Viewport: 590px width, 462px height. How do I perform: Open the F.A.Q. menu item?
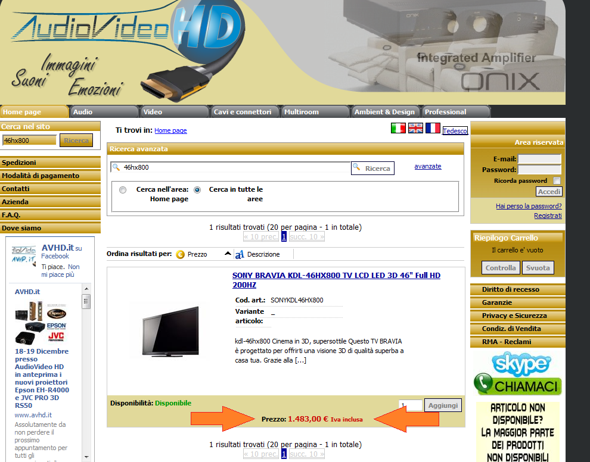point(50,215)
